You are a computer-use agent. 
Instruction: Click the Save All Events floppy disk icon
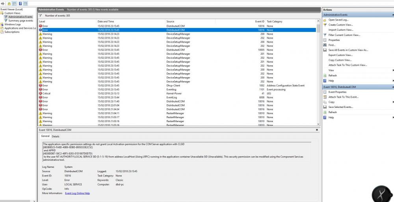325,50
